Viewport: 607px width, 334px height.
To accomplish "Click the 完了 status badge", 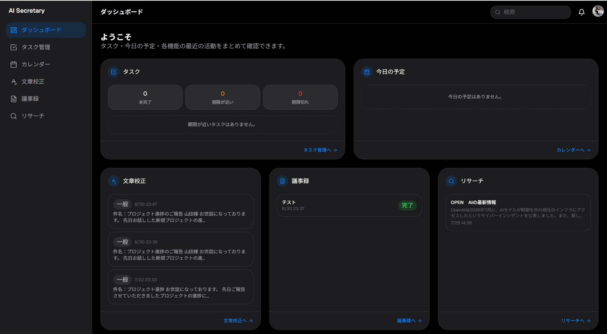I will (407, 205).
